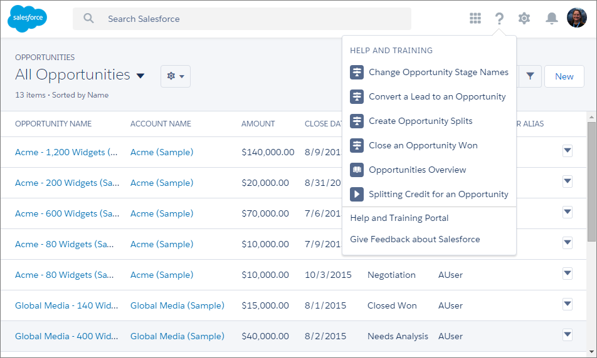Choose Give Feedback about Salesforce
Screen dimensions: 597x358
click(415, 239)
